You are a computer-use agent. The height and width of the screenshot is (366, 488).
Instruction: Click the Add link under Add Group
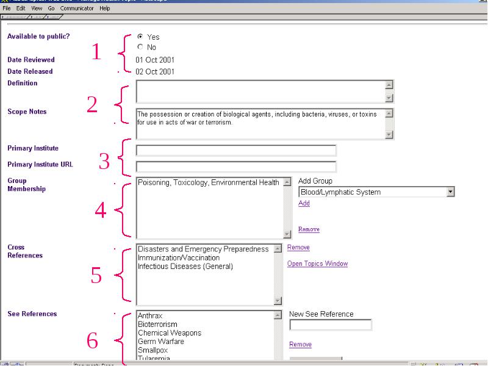[x=304, y=203]
